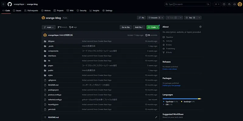The image size is (243, 121).
Task: Open the package.json file
Action: (53, 90)
